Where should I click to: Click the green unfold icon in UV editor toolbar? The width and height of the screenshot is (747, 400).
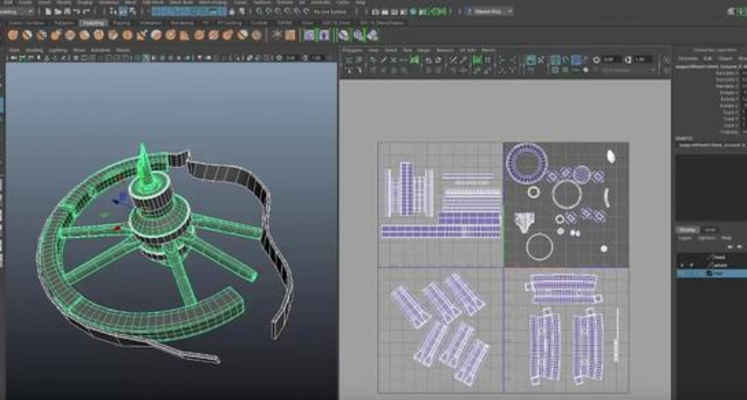click(x=477, y=60)
